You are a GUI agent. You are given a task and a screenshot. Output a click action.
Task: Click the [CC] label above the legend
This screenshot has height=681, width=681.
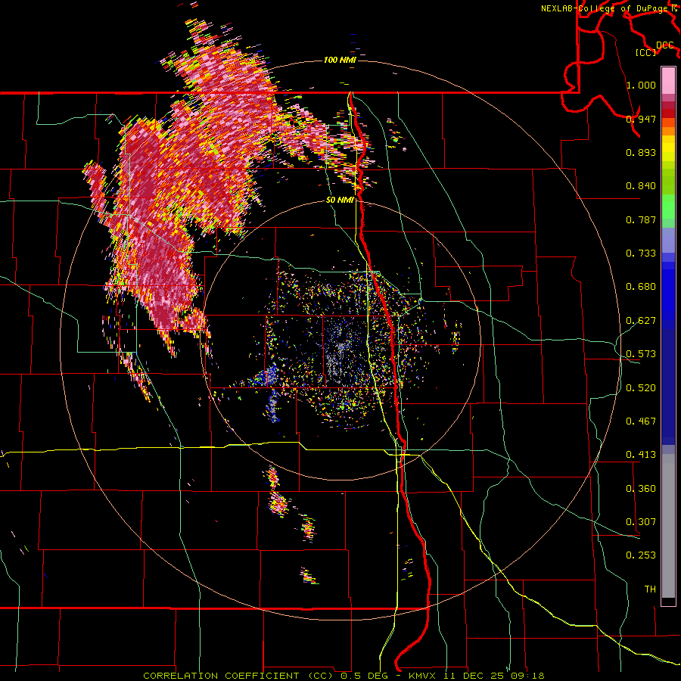646,52
